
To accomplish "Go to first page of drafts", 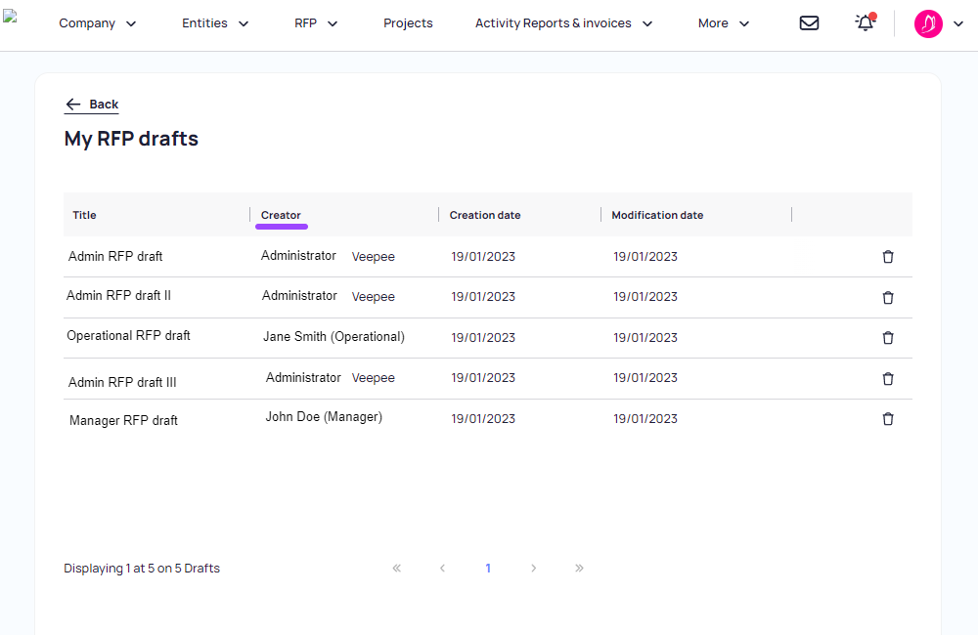I will [x=397, y=568].
